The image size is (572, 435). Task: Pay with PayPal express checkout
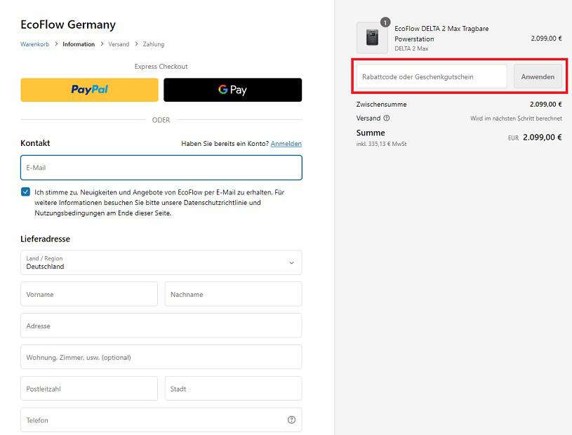[89, 90]
